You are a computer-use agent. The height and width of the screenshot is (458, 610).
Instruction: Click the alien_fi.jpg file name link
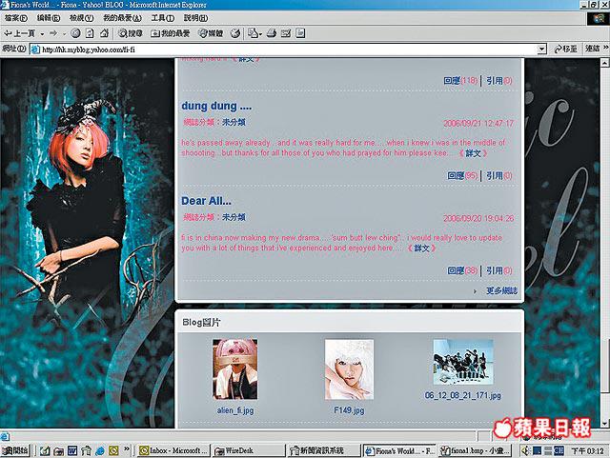pyautogui.click(x=235, y=410)
